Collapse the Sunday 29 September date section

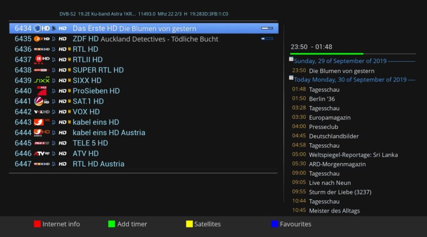pyautogui.click(x=291, y=60)
